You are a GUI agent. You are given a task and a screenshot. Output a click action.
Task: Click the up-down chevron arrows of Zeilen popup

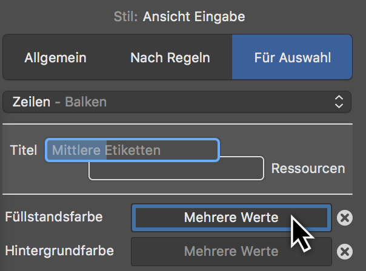click(x=339, y=102)
